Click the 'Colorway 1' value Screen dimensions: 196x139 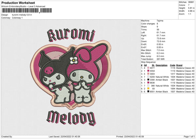(17, 18)
